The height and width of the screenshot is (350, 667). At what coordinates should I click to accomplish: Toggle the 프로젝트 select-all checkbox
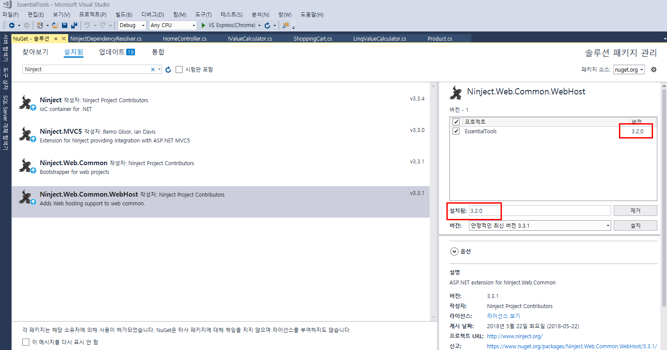(456, 121)
